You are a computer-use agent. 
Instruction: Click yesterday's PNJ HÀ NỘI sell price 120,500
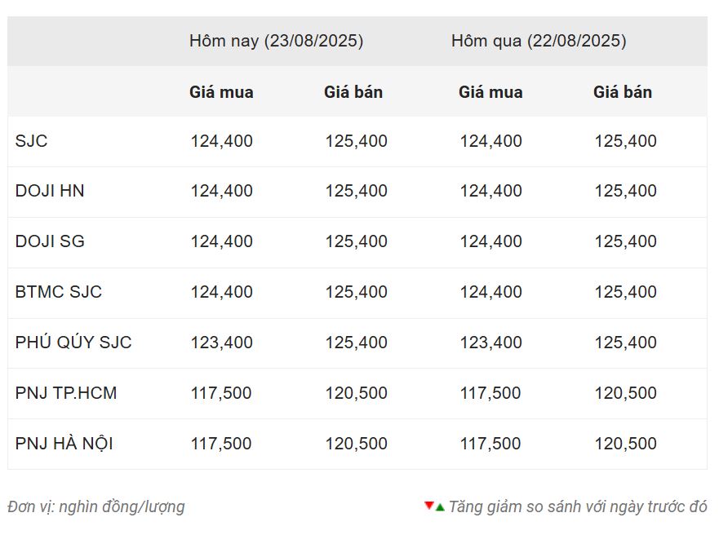(625, 444)
